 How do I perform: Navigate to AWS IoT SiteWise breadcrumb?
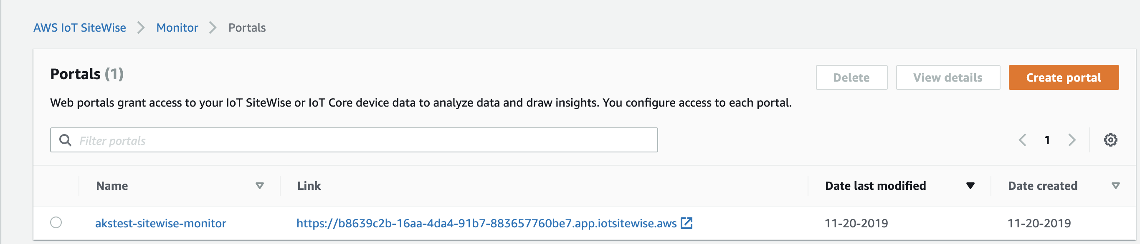point(80,28)
